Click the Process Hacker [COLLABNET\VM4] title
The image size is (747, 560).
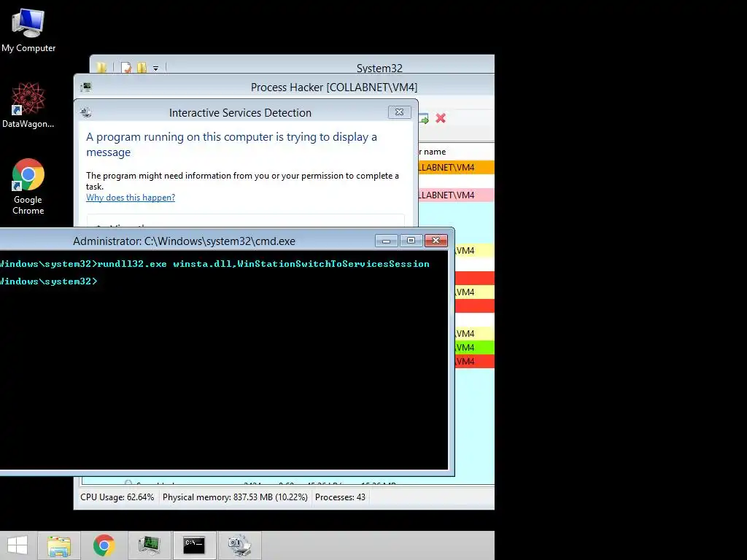tap(334, 87)
